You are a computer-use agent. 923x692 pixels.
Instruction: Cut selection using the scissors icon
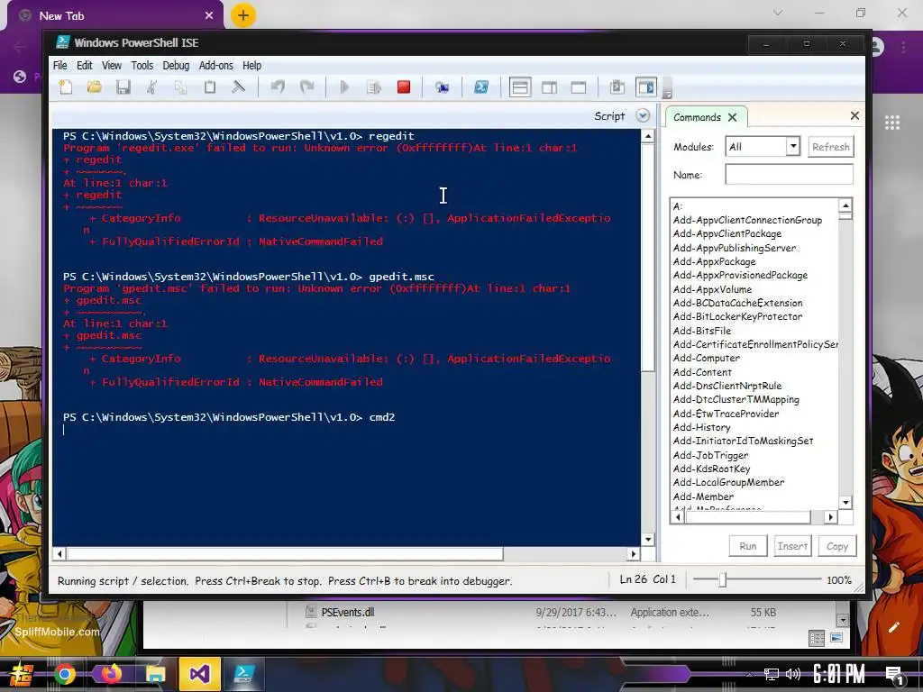(x=151, y=87)
